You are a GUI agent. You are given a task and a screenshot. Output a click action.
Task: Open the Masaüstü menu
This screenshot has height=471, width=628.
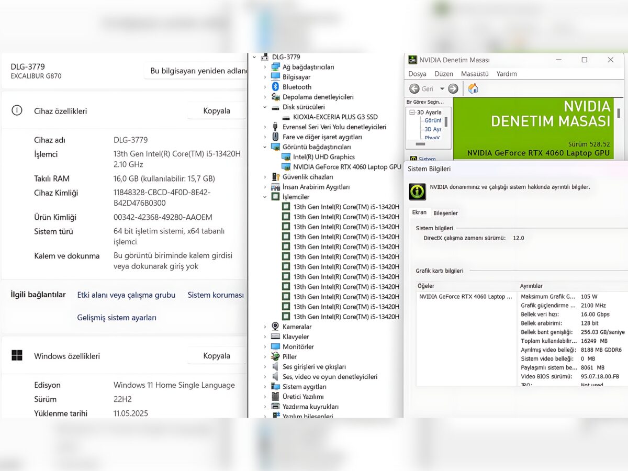475,74
